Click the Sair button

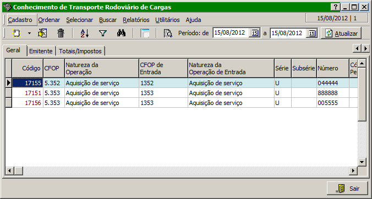coord(348,189)
